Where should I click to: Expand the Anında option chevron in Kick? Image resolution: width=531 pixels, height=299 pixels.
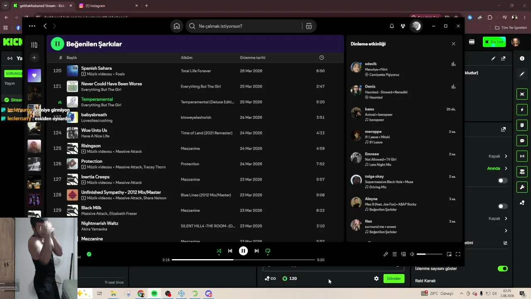pos(506,169)
